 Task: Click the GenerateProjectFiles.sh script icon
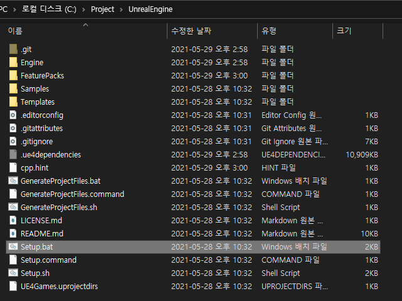click(x=13, y=207)
